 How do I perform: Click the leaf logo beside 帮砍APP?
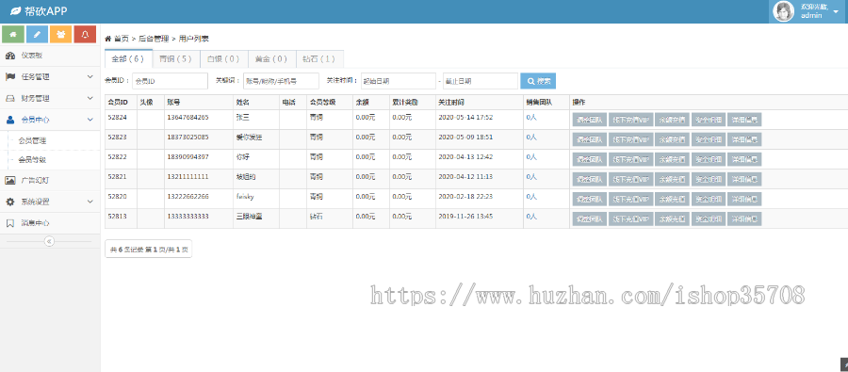[x=16, y=11]
